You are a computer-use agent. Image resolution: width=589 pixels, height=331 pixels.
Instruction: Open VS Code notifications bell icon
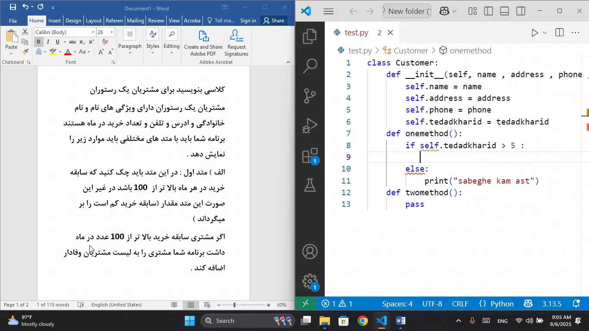point(576,304)
